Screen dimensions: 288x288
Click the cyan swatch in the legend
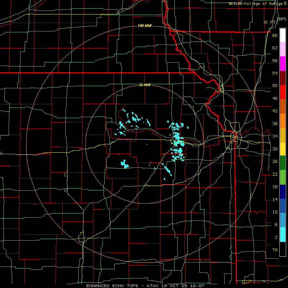click(283, 235)
